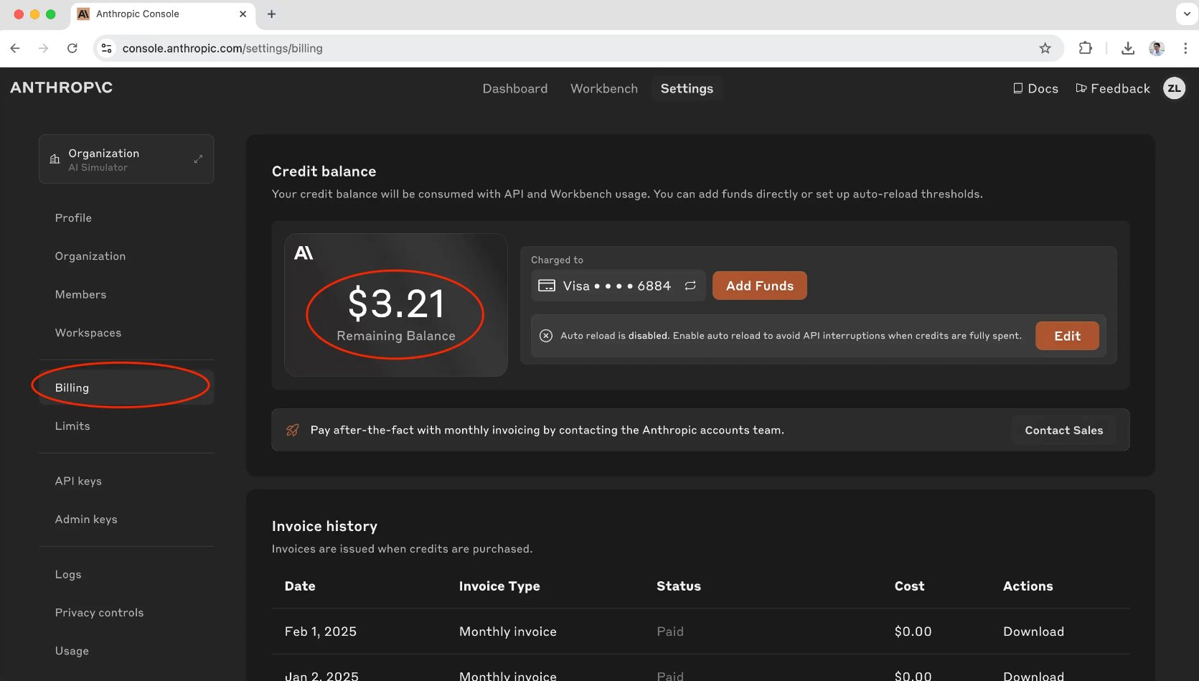Open the Docs book icon
Viewport: 1199px width, 681px height.
1017,88
